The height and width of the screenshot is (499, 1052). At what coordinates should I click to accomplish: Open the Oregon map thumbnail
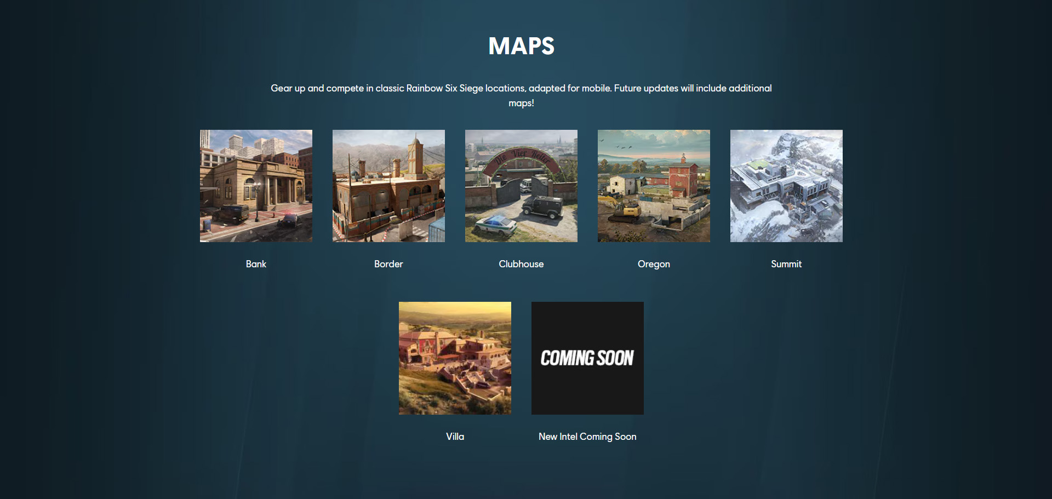click(x=654, y=186)
